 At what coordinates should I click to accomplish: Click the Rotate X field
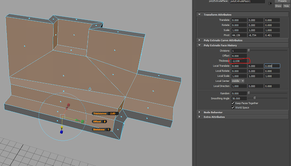point(239,25)
